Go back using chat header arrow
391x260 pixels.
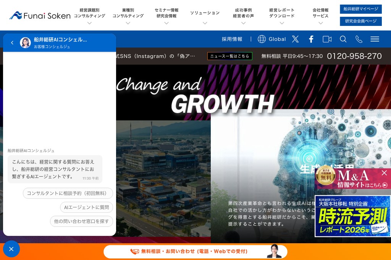tap(12, 43)
